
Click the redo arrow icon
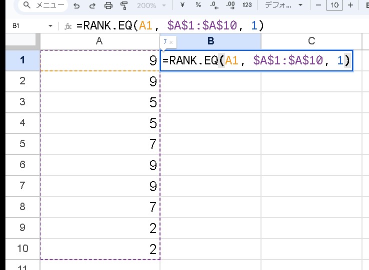click(x=92, y=5)
